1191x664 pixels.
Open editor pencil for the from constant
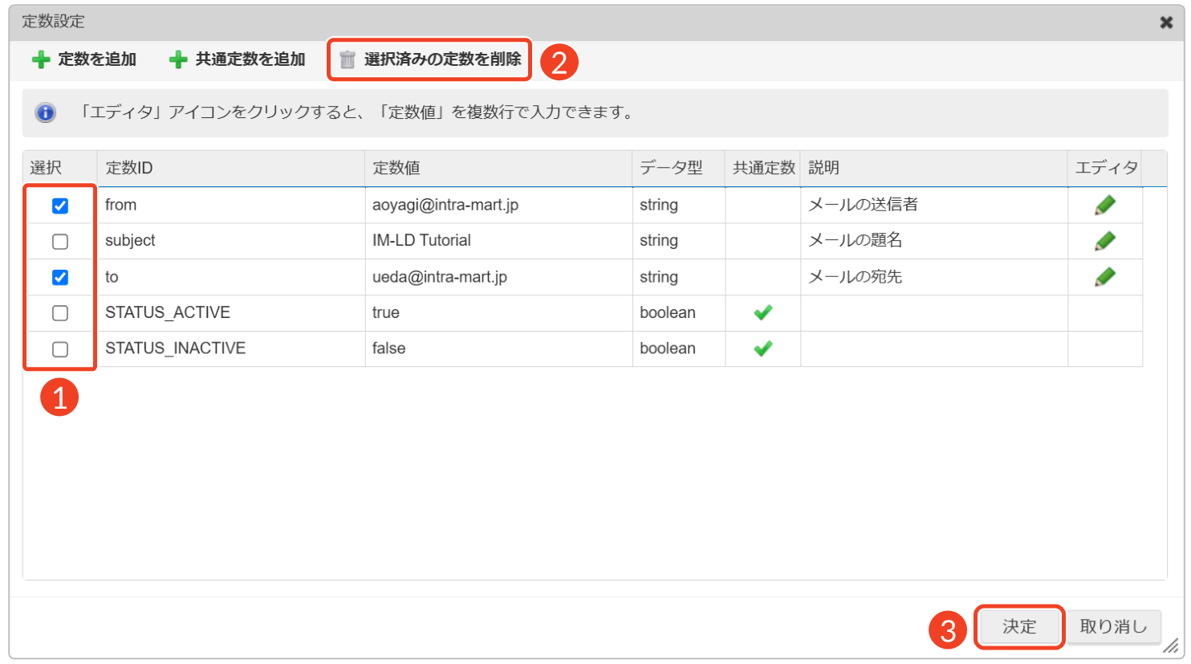(x=1104, y=206)
